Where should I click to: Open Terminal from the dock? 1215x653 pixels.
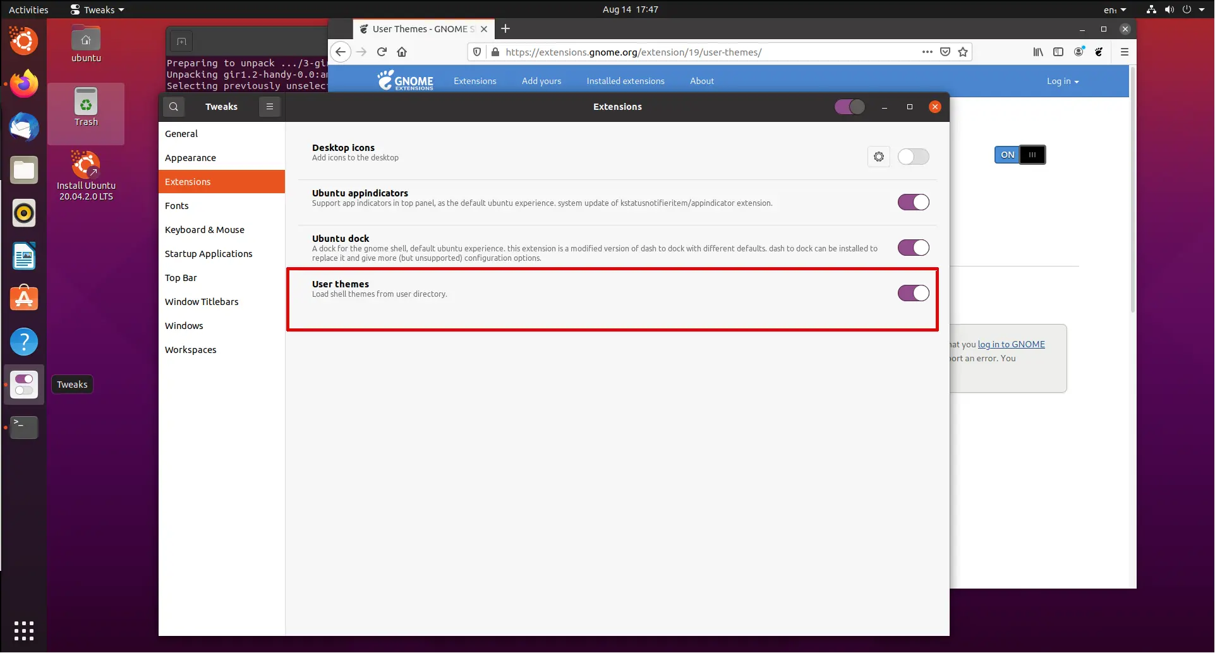(x=24, y=428)
